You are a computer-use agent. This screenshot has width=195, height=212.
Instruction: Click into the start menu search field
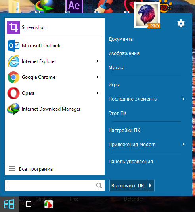click(55, 185)
